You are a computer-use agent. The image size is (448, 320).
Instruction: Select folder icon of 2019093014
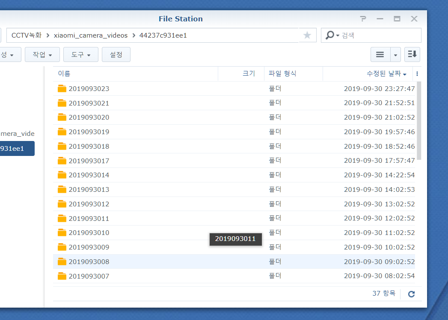tap(62, 175)
